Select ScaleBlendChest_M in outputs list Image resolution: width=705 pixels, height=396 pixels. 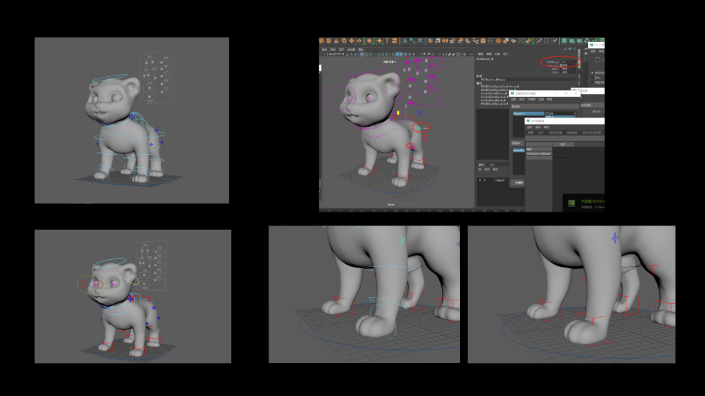point(494,93)
